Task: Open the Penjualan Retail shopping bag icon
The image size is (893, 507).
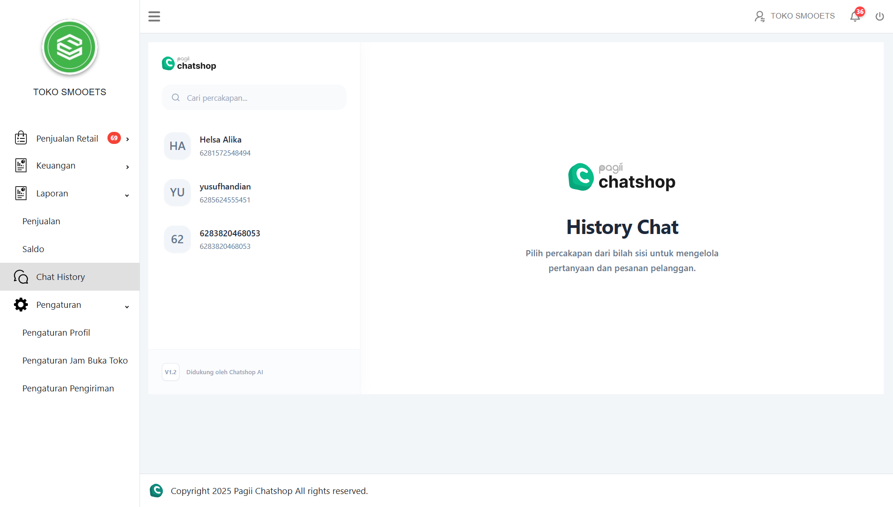Action: [20, 137]
